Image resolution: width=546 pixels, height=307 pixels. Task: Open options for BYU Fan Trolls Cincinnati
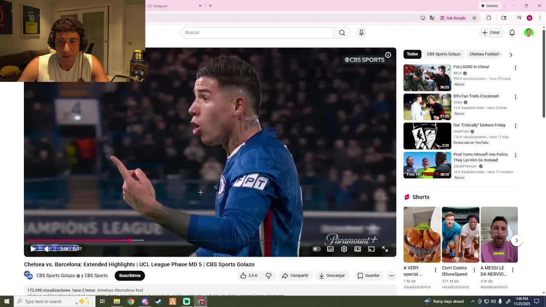[515, 97]
